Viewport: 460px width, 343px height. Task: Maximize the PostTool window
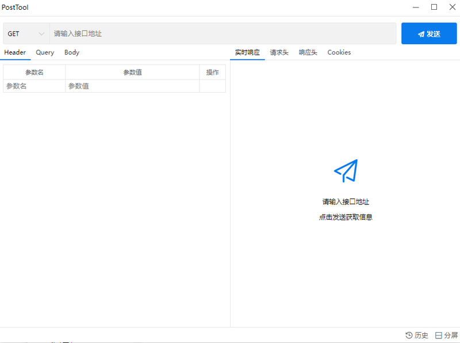click(x=434, y=7)
